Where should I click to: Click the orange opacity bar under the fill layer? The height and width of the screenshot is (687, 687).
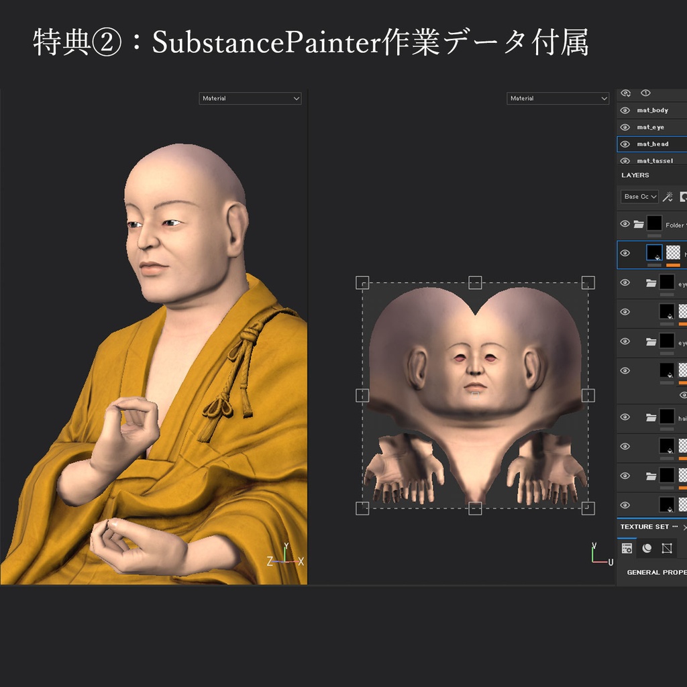(672, 266)
